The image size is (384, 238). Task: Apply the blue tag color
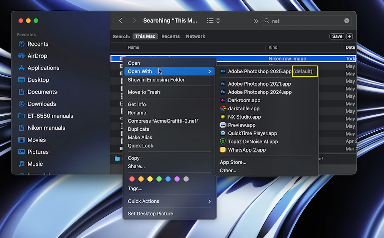click(x=168, y=179)
